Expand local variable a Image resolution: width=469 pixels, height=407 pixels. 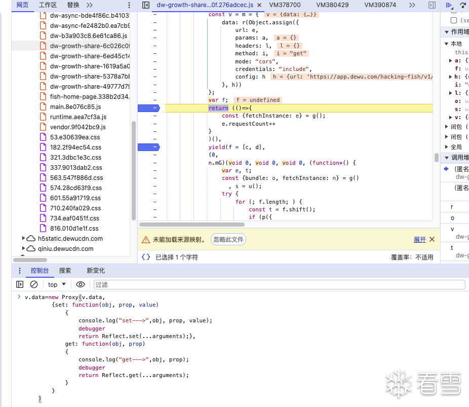450,60
